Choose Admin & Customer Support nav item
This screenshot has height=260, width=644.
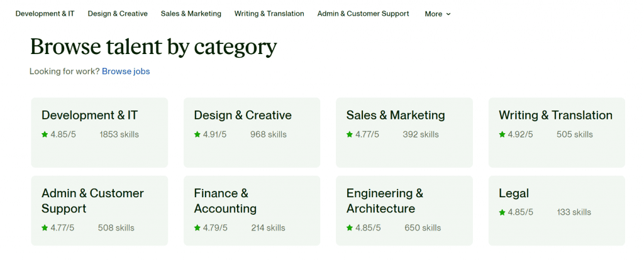(363, 14)
